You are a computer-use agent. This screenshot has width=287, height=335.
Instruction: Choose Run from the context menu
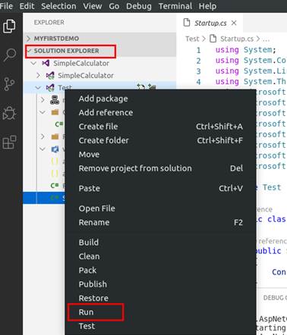coord(86,312)
